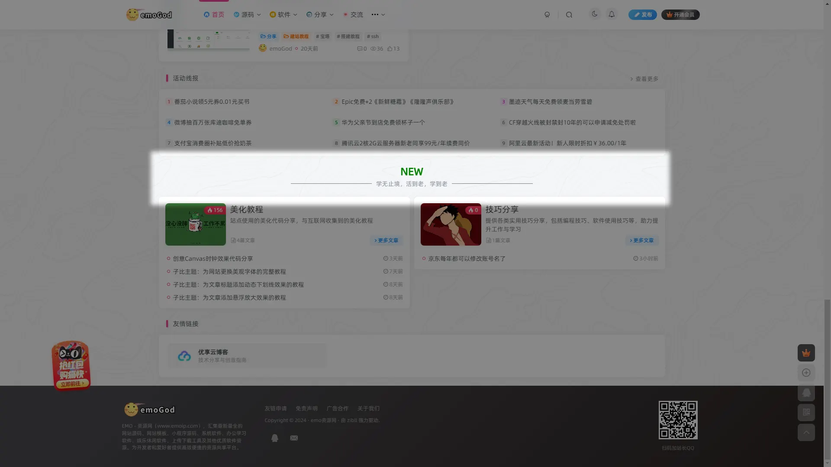Open the 美化教程 category title
831x467 pixels.
[247, 209]
